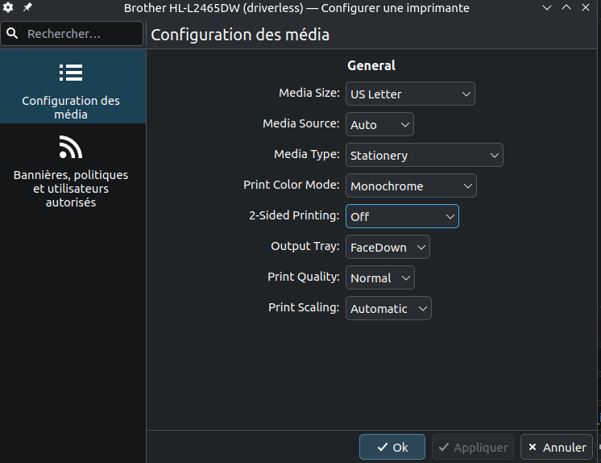
Task: Open the Print Scaling Automatic dropdown
Action: point(388,308)
